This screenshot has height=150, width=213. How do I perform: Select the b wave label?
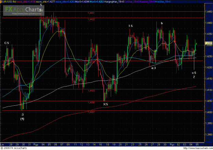[162, 23]
